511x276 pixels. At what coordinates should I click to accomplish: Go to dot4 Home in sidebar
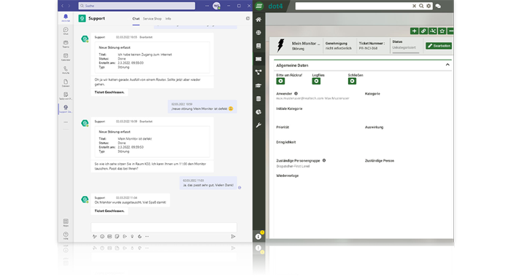coord(258,20)
